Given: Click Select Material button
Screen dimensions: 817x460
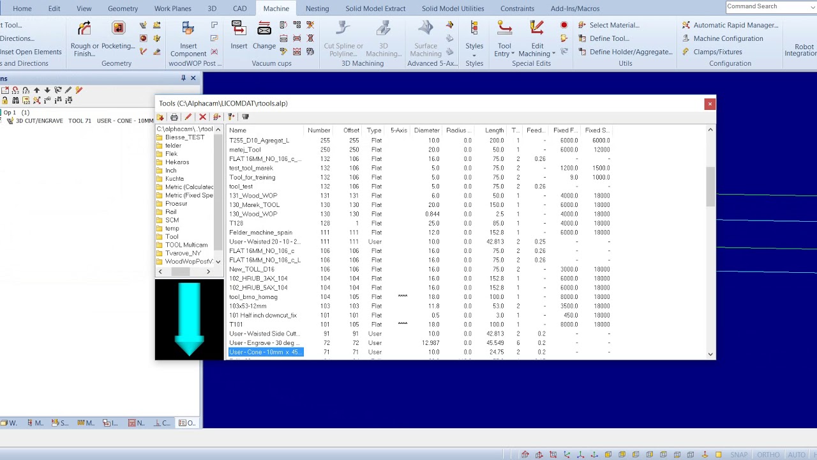Looking at the screenshot, I should (608, 25).
